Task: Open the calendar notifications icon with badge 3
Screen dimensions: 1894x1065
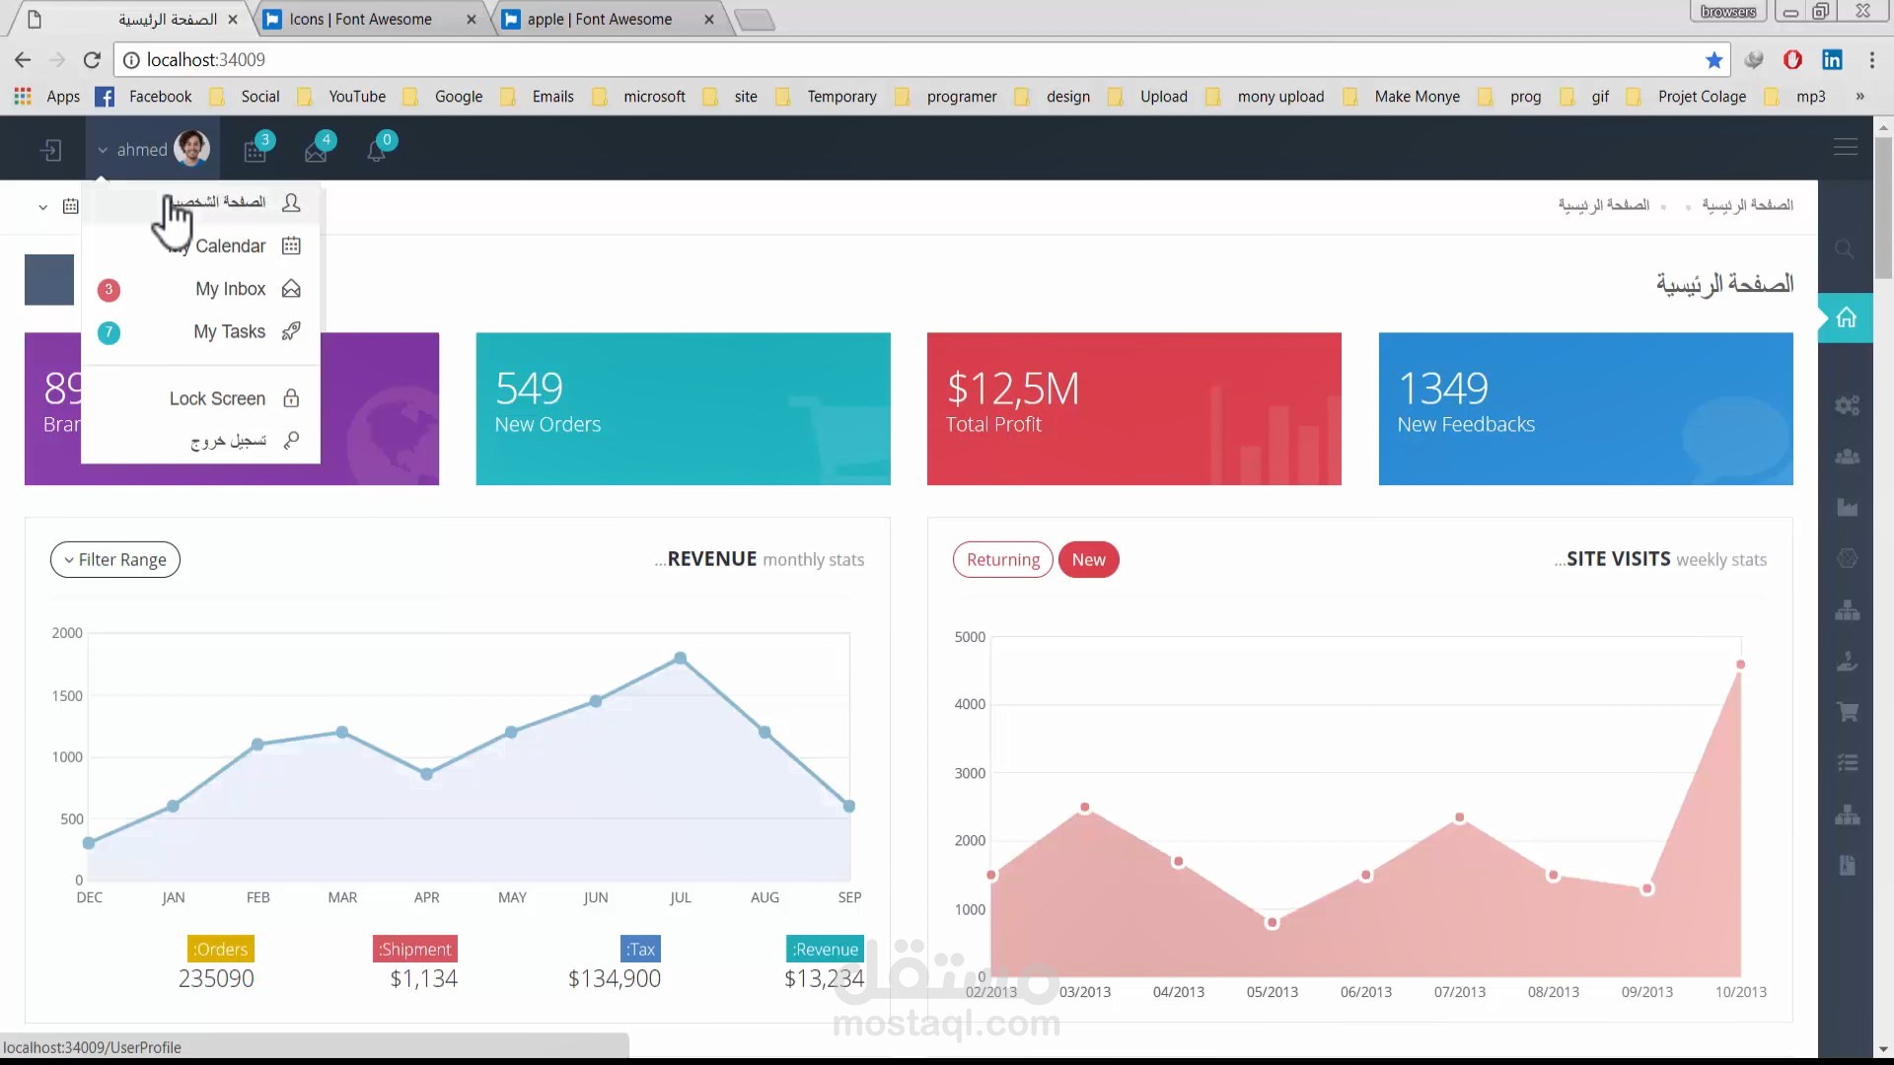Action: (255, 150)
